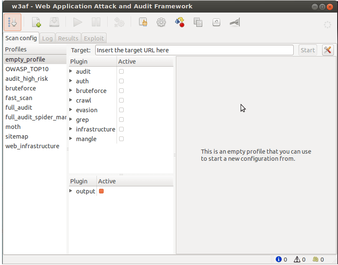This screenshot has width=338, height=265.
Task: Enable the crawl plugins checkbox
Action: 121,100
